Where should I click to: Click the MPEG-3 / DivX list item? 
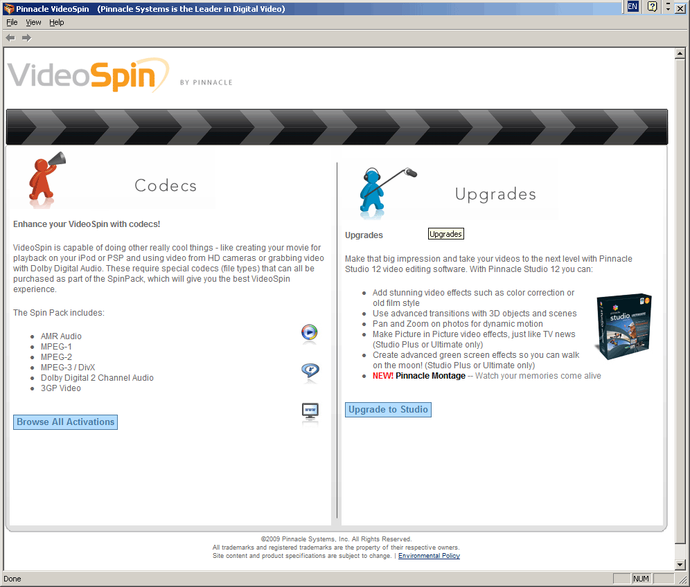pyautogui.click(x=68, y=368)
